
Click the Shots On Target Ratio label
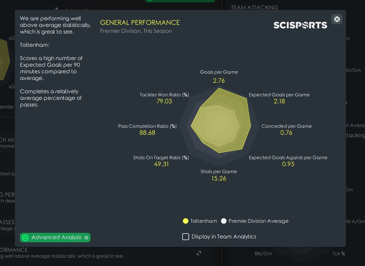pyautogui.click(x=161, y=157)
